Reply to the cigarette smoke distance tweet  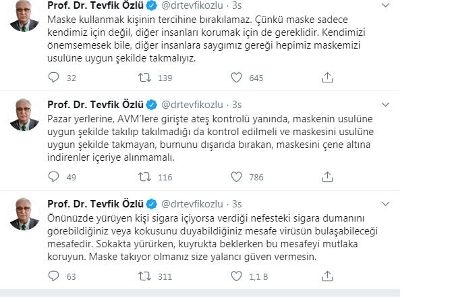tap(53, 276)
